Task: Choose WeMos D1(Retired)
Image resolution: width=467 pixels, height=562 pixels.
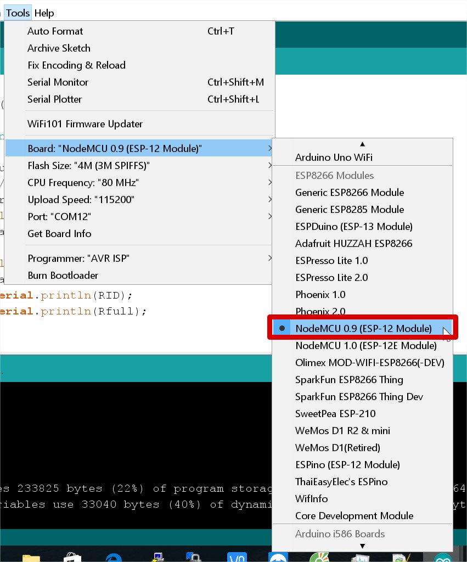Action: (x=362, y=448)
